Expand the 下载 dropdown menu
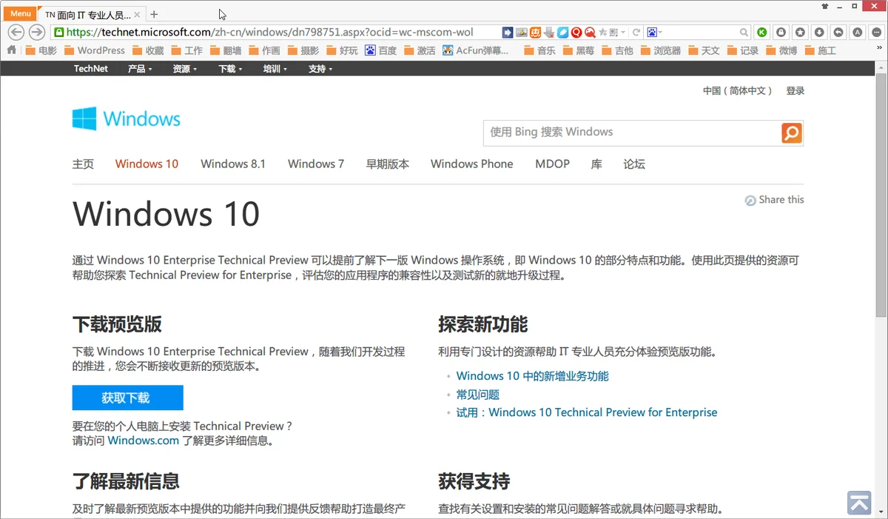 [231, 69]
